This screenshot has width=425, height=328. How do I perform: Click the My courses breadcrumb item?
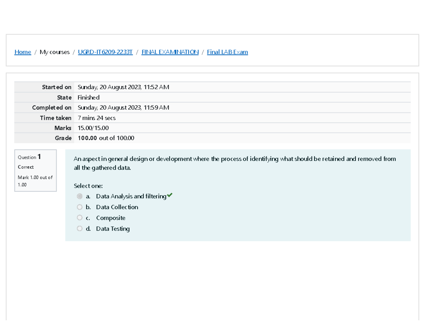pos(55,52)
